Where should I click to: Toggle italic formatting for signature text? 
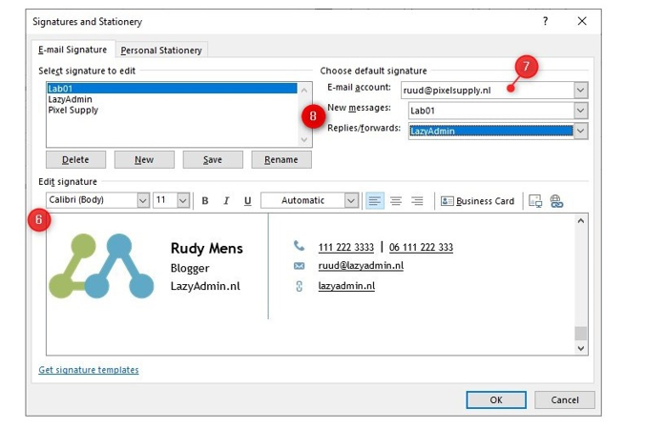(226, 201)
